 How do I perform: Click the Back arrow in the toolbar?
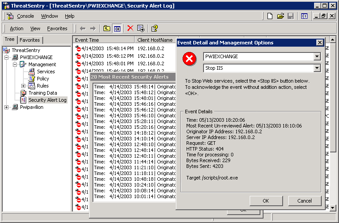[x=83, y=28]
